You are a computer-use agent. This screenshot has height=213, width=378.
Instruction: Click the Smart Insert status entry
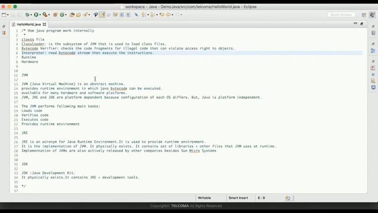pyautogui.click(x=238, y=198)
